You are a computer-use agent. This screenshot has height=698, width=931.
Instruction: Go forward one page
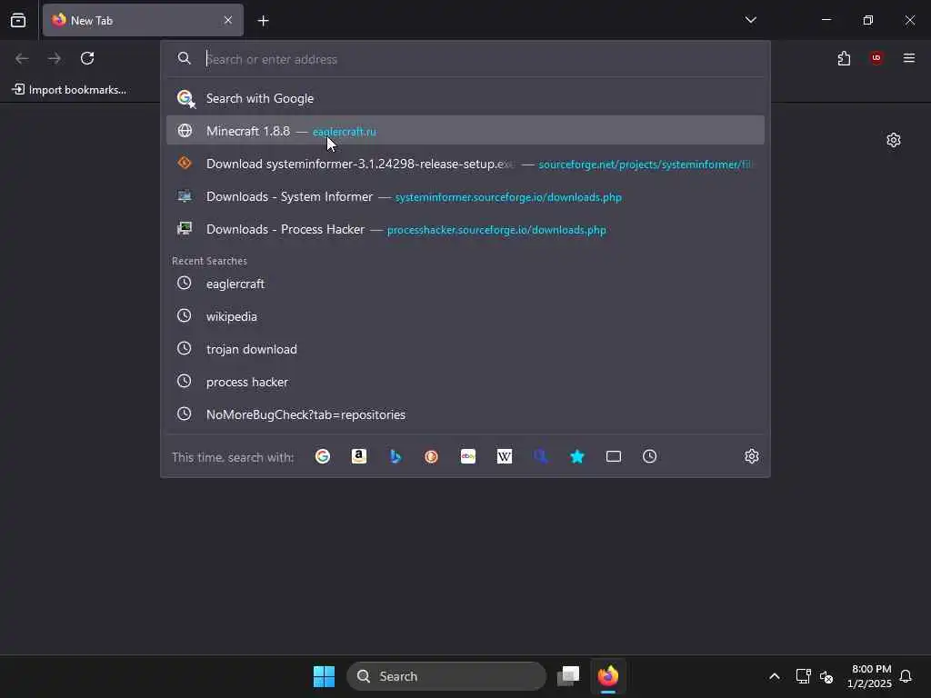click(55, 58)
